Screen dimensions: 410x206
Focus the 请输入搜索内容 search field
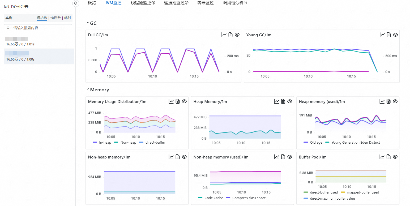click(x=38, y=28)
